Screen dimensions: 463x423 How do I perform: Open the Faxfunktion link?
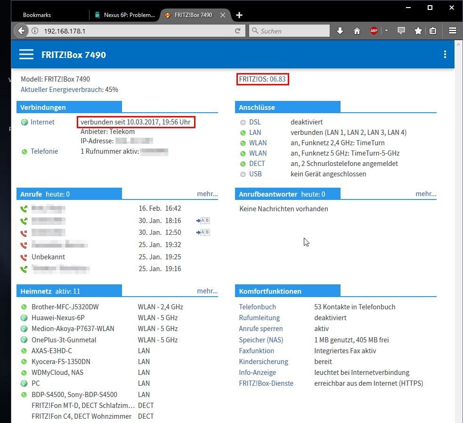pyautogui.click(x=256, y=351)
